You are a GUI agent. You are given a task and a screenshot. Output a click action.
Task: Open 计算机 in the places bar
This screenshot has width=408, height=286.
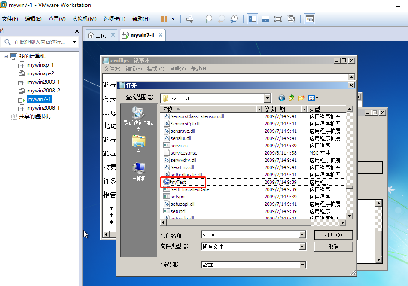click(x=138, y=172)
